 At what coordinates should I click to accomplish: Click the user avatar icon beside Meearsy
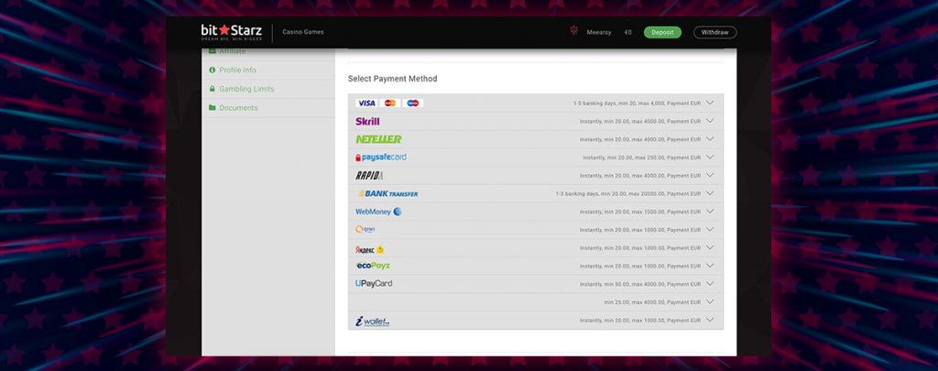point(573,31)
